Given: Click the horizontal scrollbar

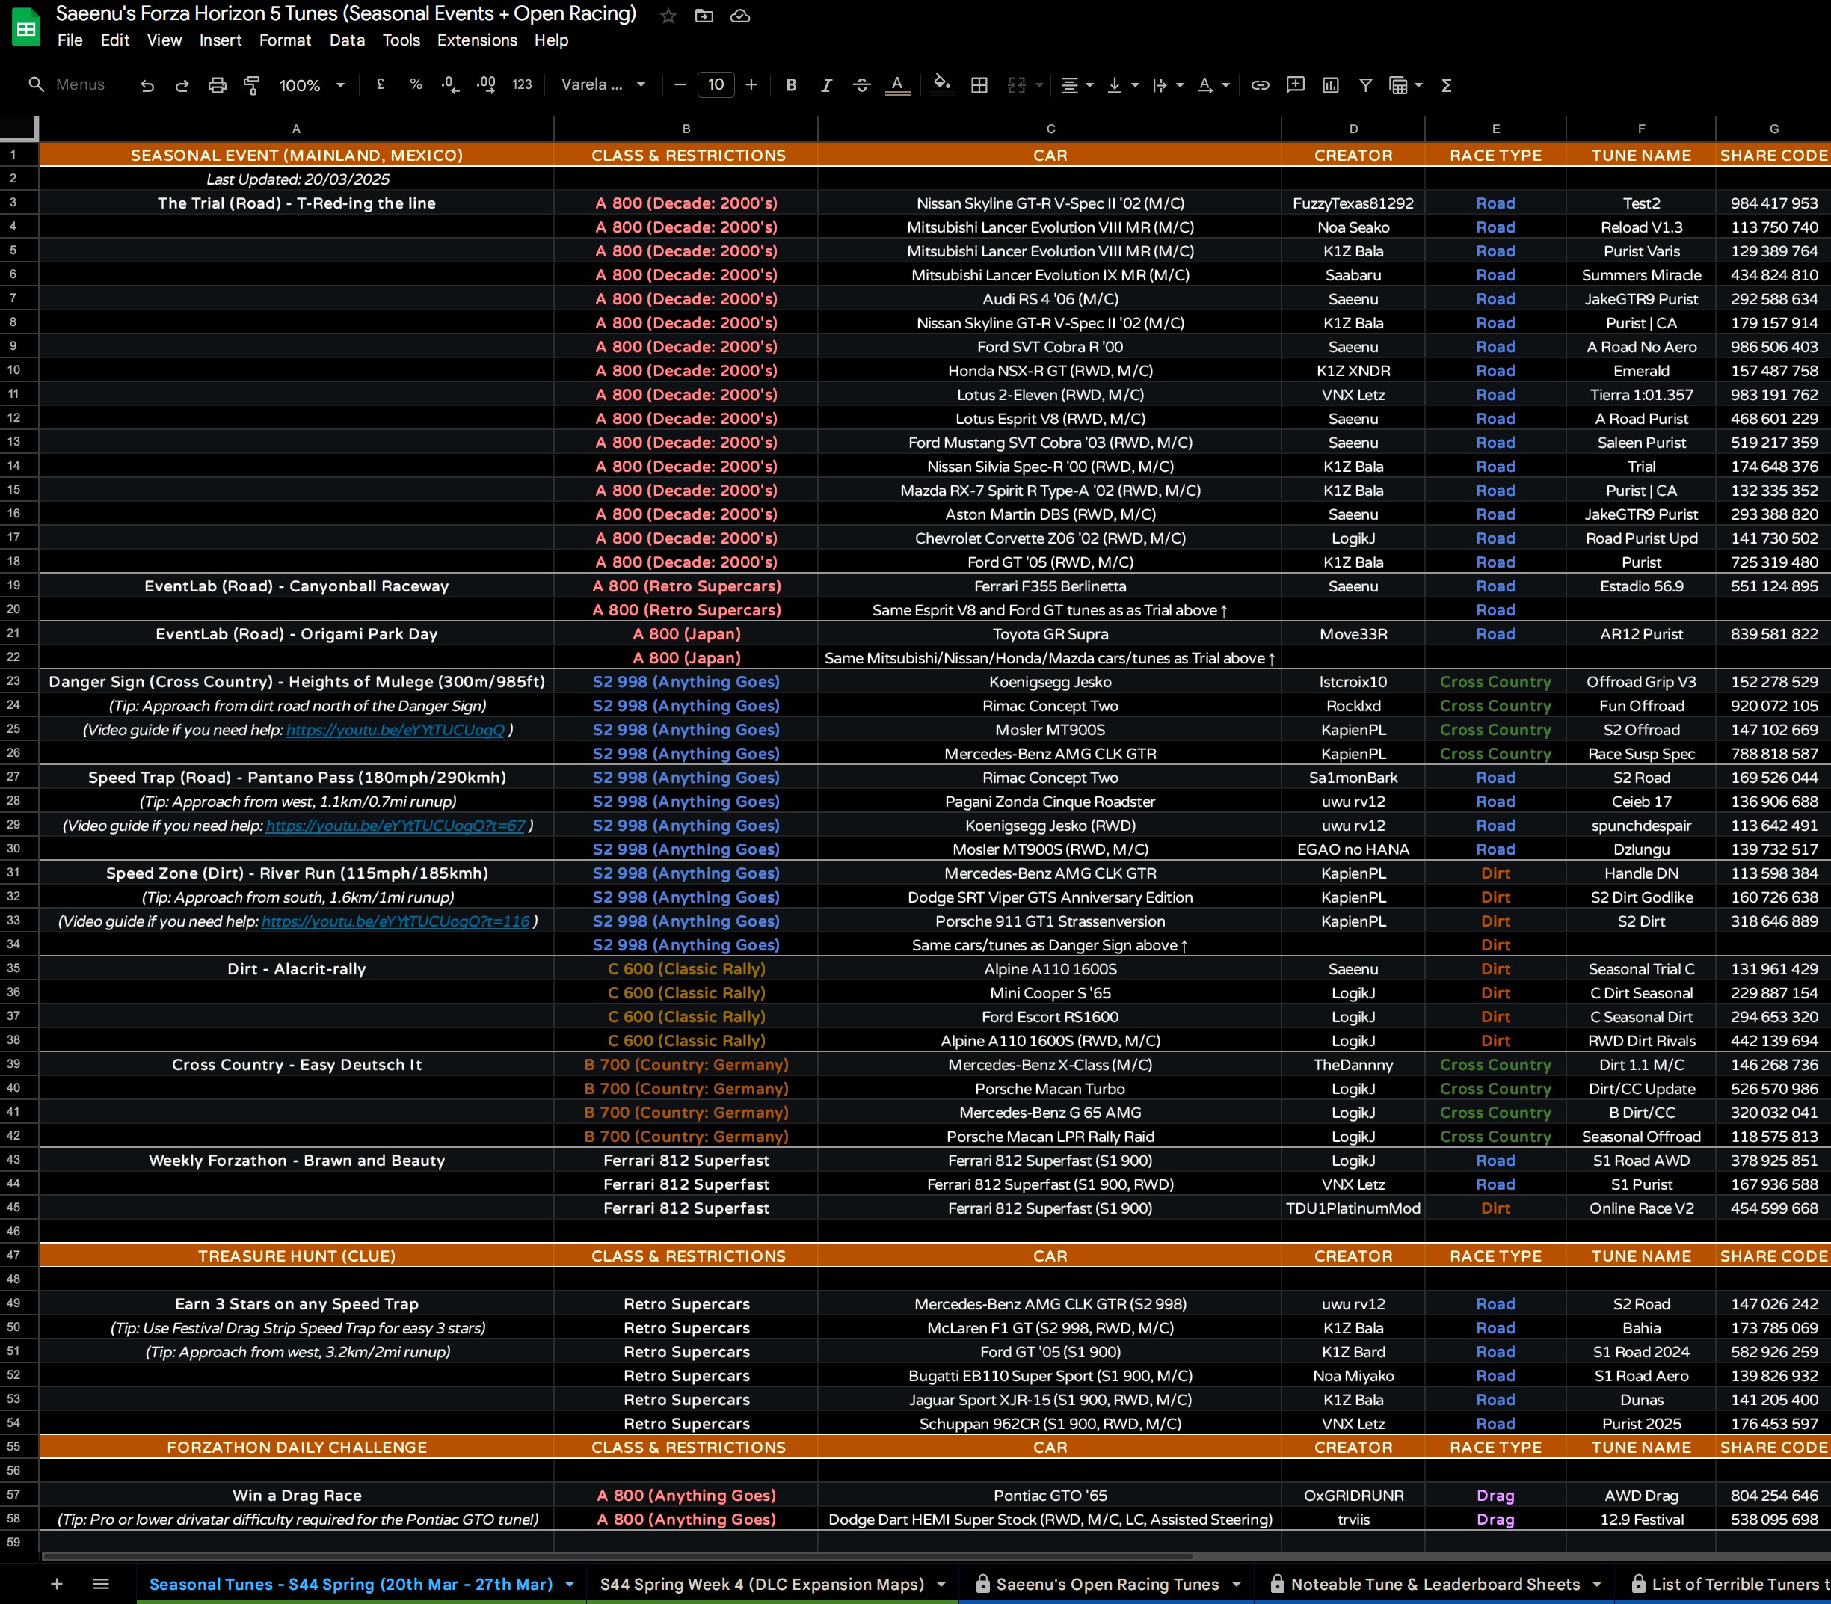Looking at the screenshot, I should (618, 1555).
